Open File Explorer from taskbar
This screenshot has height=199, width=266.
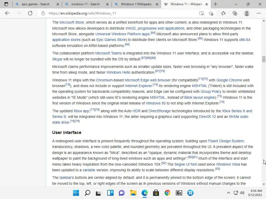tap(133, 193)
